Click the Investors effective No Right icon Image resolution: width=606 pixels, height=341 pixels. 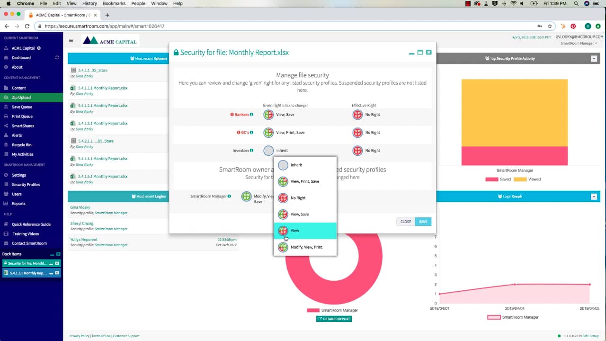[357, 151]
